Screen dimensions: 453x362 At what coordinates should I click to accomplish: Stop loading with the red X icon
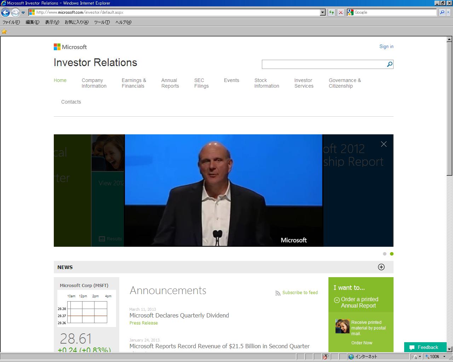(x=340, y=12)
